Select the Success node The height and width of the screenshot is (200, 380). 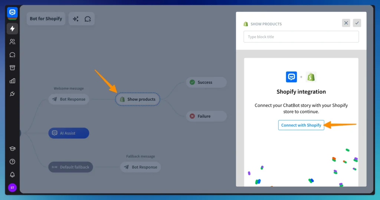pos(206,82)
